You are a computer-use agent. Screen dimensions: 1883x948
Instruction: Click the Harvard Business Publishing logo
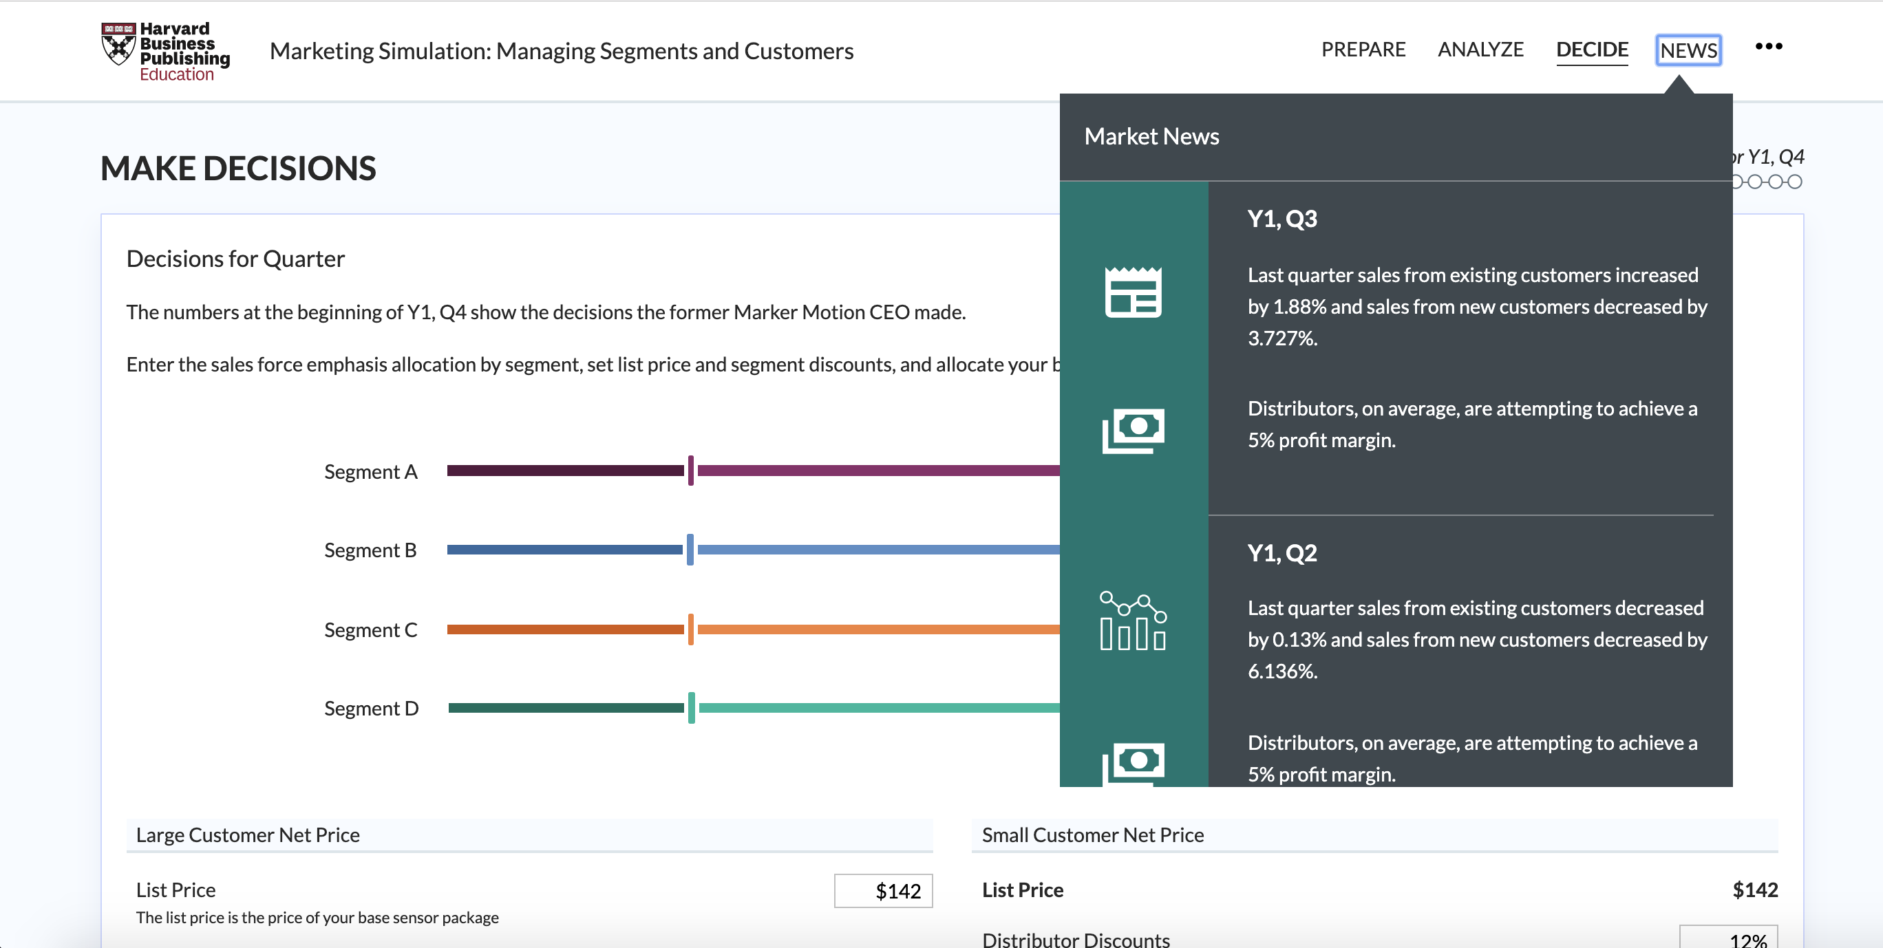pyautogui.click(x=165, y=51)
